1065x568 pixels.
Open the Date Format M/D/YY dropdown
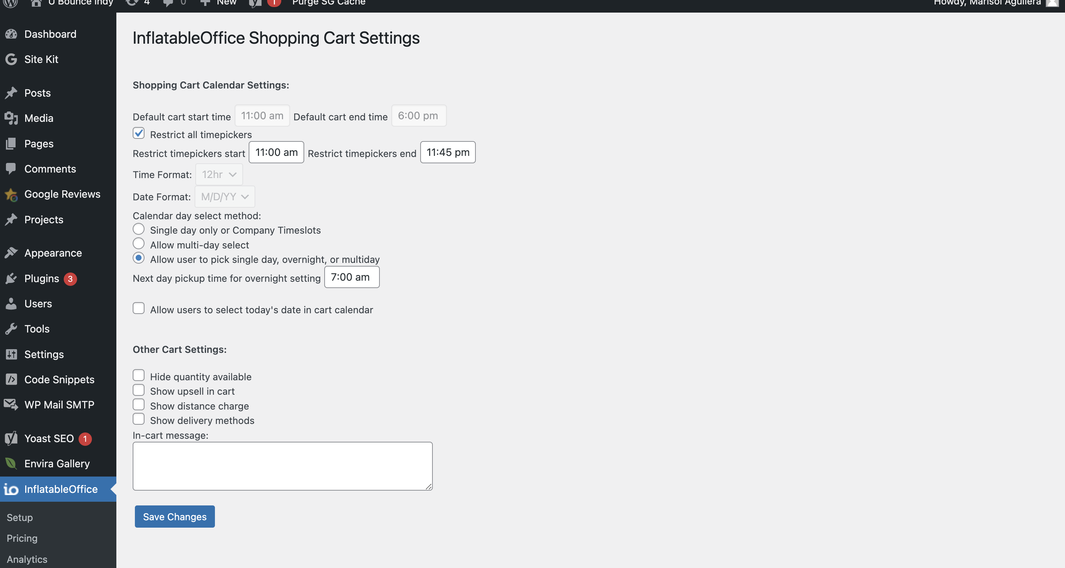pyautogui.click(x=225, y=197)
